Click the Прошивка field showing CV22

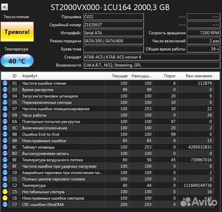(x=114, y=17)
